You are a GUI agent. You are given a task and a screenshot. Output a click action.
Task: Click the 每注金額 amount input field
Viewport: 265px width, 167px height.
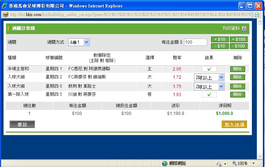(195, 42)
